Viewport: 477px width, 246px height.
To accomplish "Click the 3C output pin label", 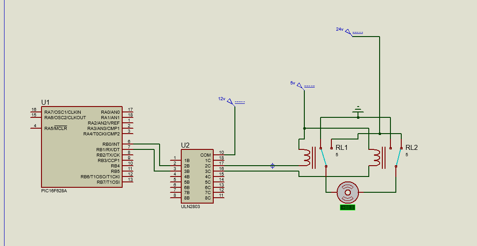I will [x=208, y=172].
